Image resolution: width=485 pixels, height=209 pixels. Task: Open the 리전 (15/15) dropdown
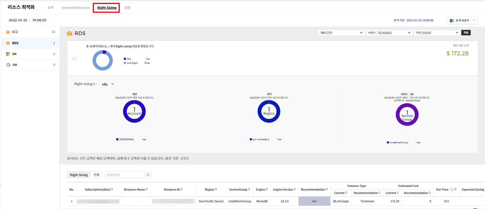(x=437, y=33)
